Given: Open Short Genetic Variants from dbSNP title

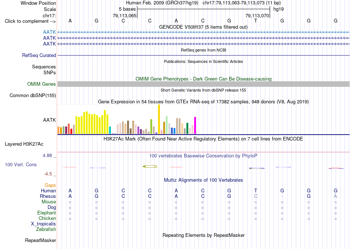Looking at the screenshot, I should coord(203,90).
